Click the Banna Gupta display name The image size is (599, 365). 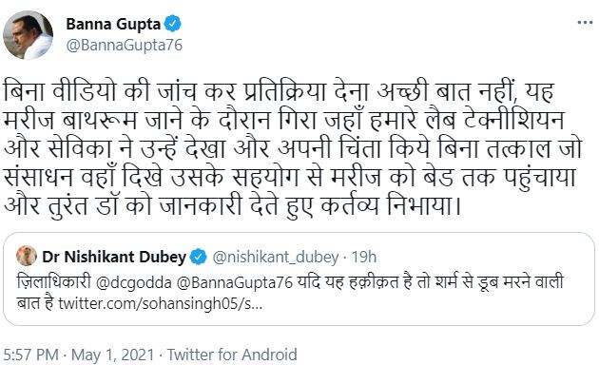(x=113, y=24)
